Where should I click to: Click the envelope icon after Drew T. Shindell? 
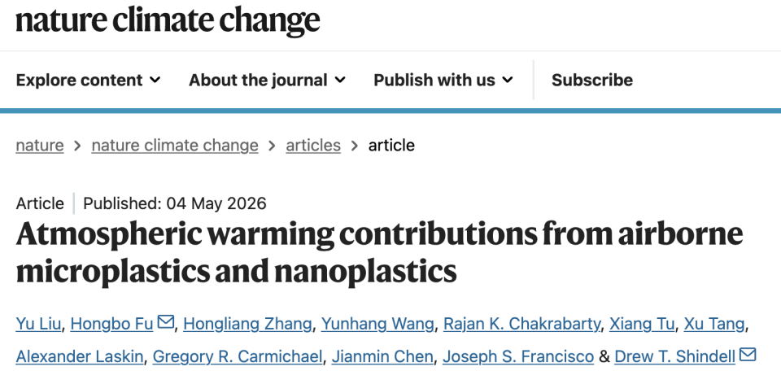(x=748, y=355)
